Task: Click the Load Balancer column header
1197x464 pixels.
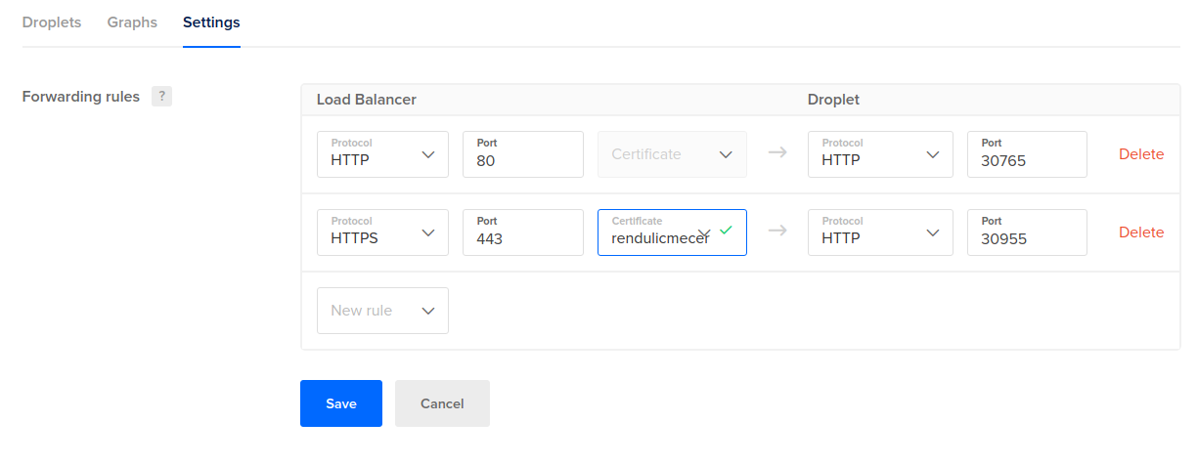Action: point(367,100)
